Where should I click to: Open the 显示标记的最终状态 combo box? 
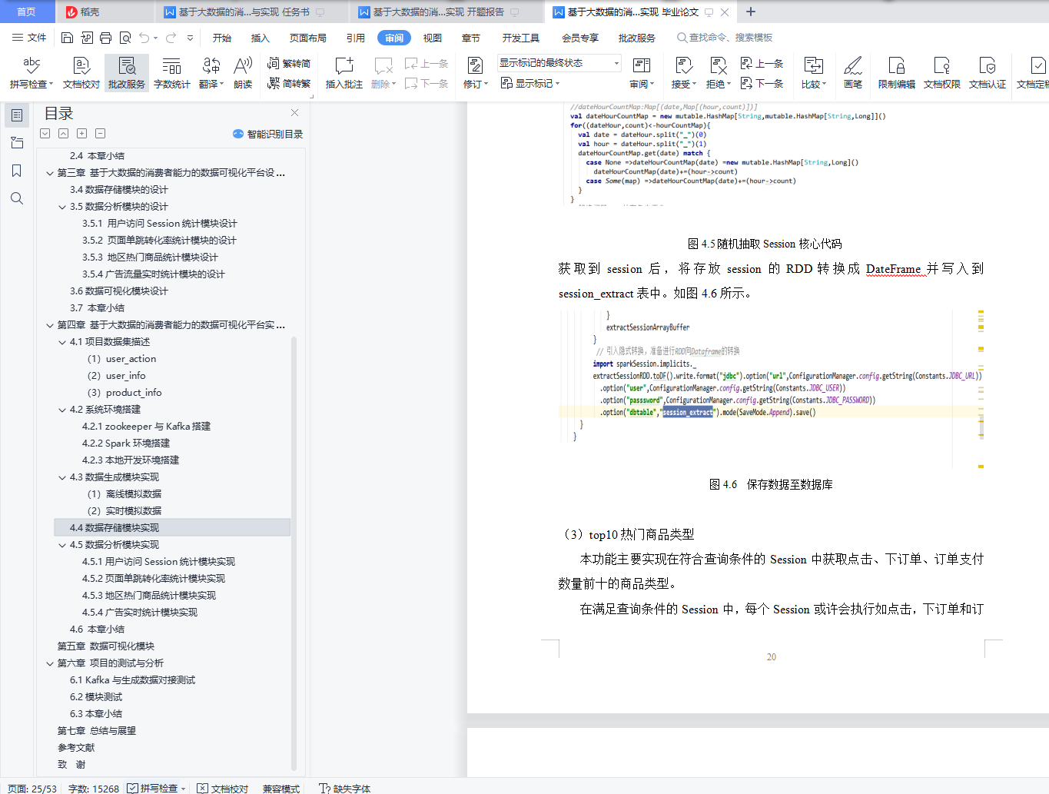(559, 63)
